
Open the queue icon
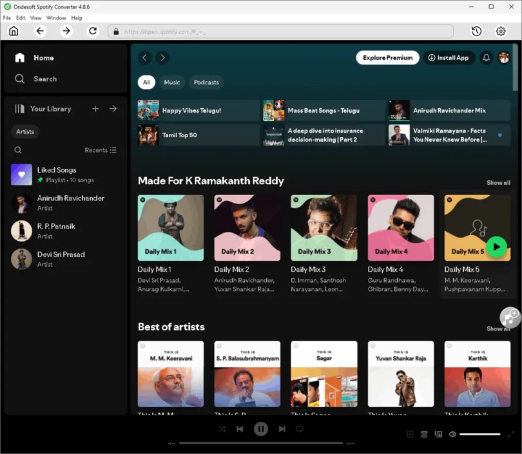pyautogui.click(x=424, y=435)
